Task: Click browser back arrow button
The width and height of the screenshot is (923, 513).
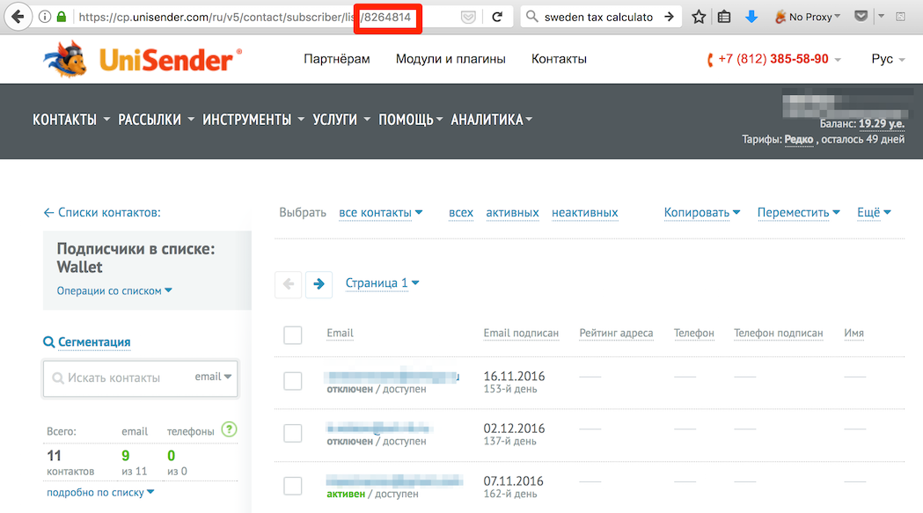Action: (18, 17)
